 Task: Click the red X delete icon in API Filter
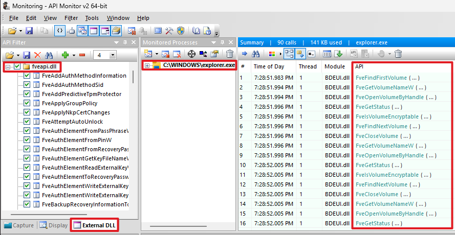[x=37, y=55]
